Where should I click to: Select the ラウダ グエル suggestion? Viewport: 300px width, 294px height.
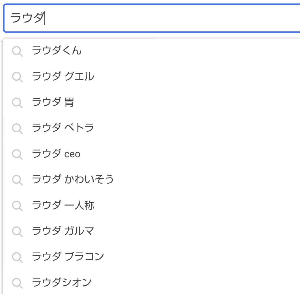[x=152, y=76]
